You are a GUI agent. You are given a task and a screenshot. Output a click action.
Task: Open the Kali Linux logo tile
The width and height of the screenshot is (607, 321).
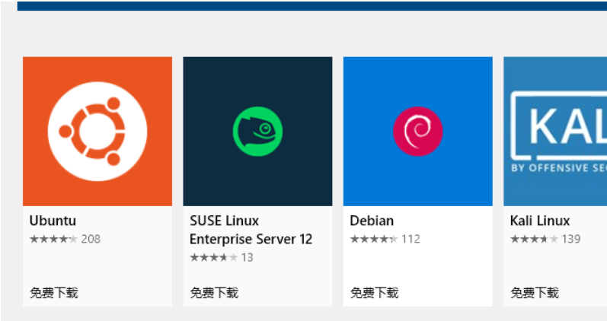click(555, 131)
